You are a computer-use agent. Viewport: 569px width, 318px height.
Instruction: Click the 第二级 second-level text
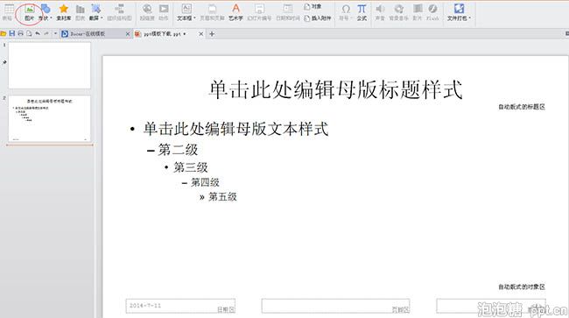click(x=178, y=150)
